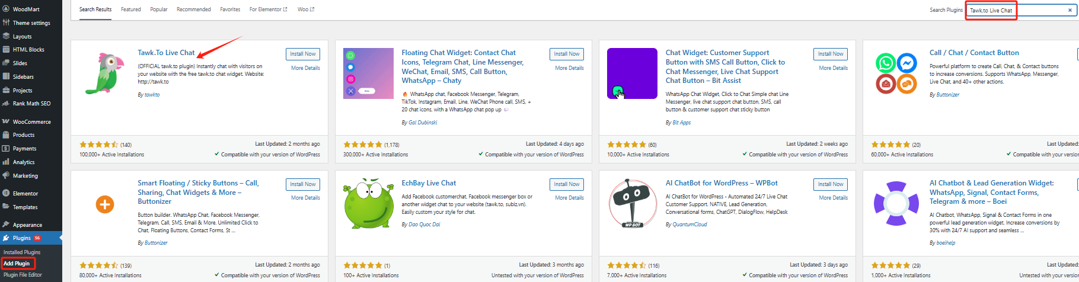1079x282 pixels.
Task: Go to Installed Plugins in the sidebar
Action: click(22, 252)
